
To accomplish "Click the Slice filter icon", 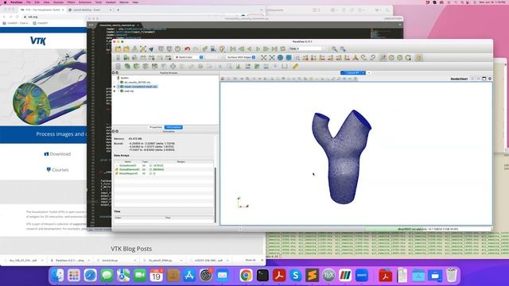I will (x=146, y=67).
